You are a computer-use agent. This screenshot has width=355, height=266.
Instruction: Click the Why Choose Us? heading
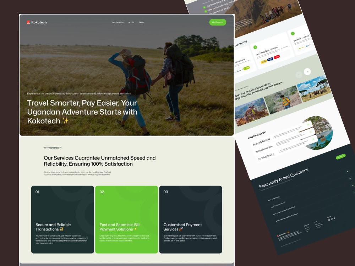click(x=257, y=135)
